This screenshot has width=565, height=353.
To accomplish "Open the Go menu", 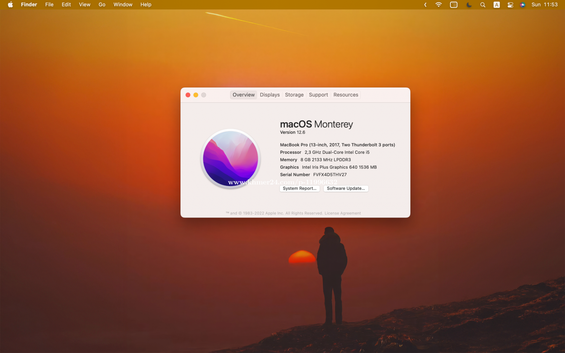I will (102, 5).
